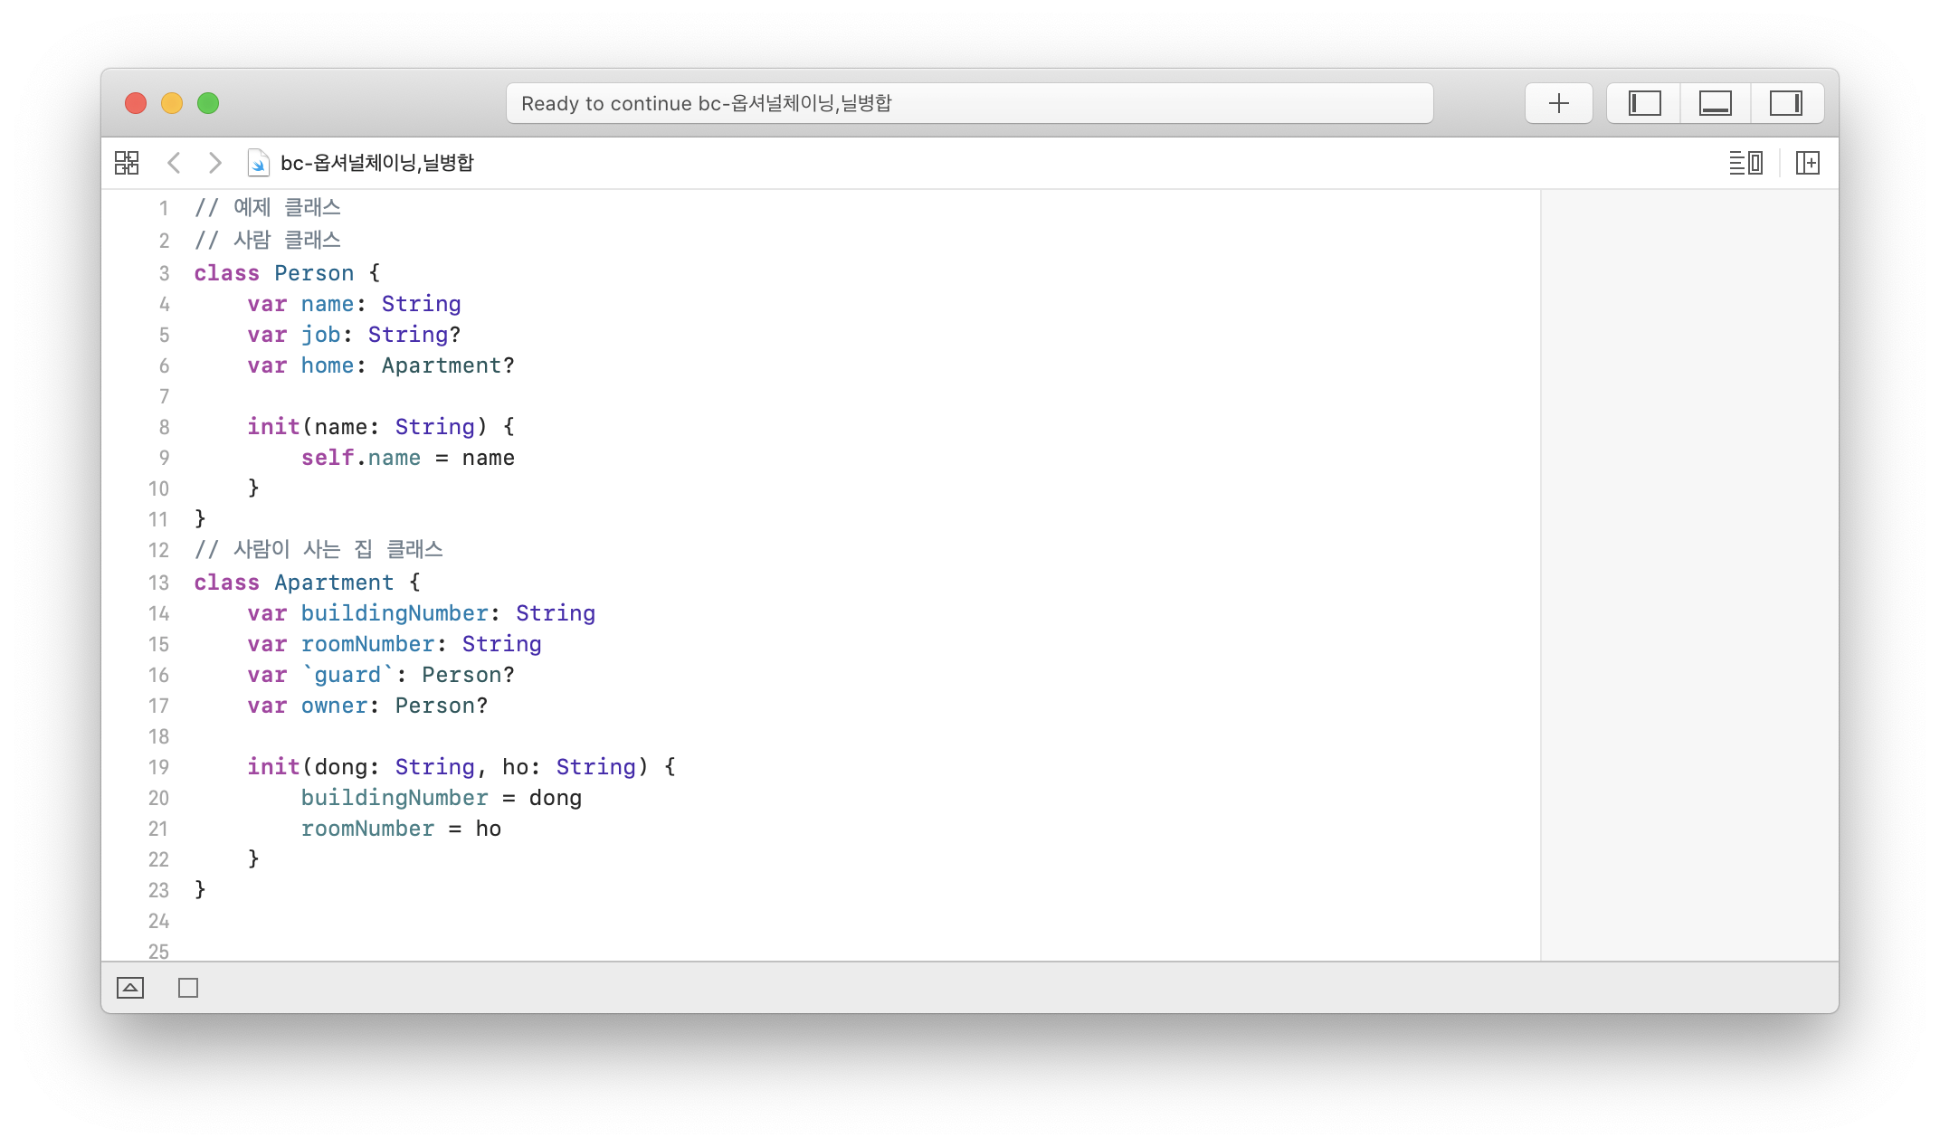Click line number 13 in gutter
Image resolution: width=1940 pixels, height=1147 pixels.
(x=158, y=583)
